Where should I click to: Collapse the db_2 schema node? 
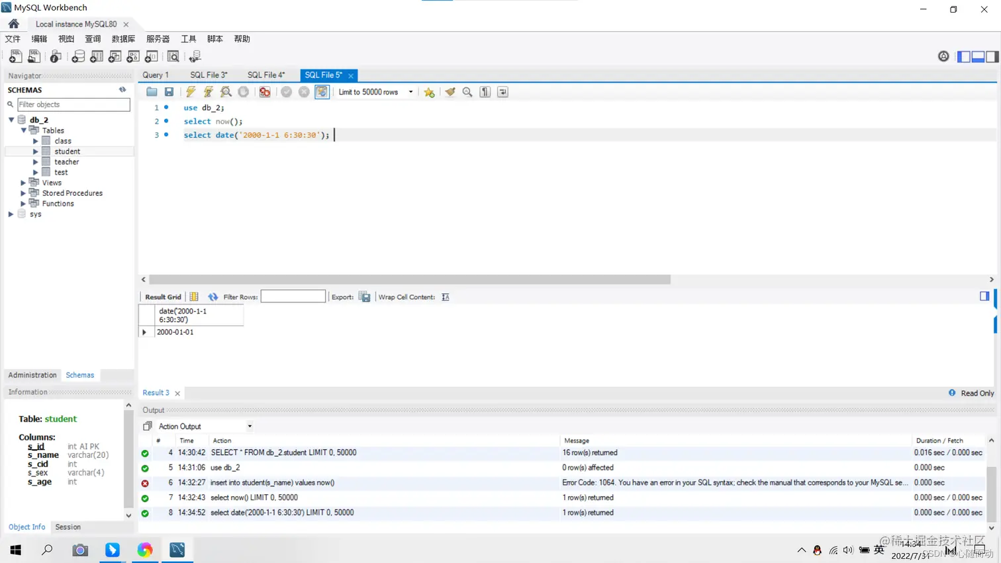[11, 120]
